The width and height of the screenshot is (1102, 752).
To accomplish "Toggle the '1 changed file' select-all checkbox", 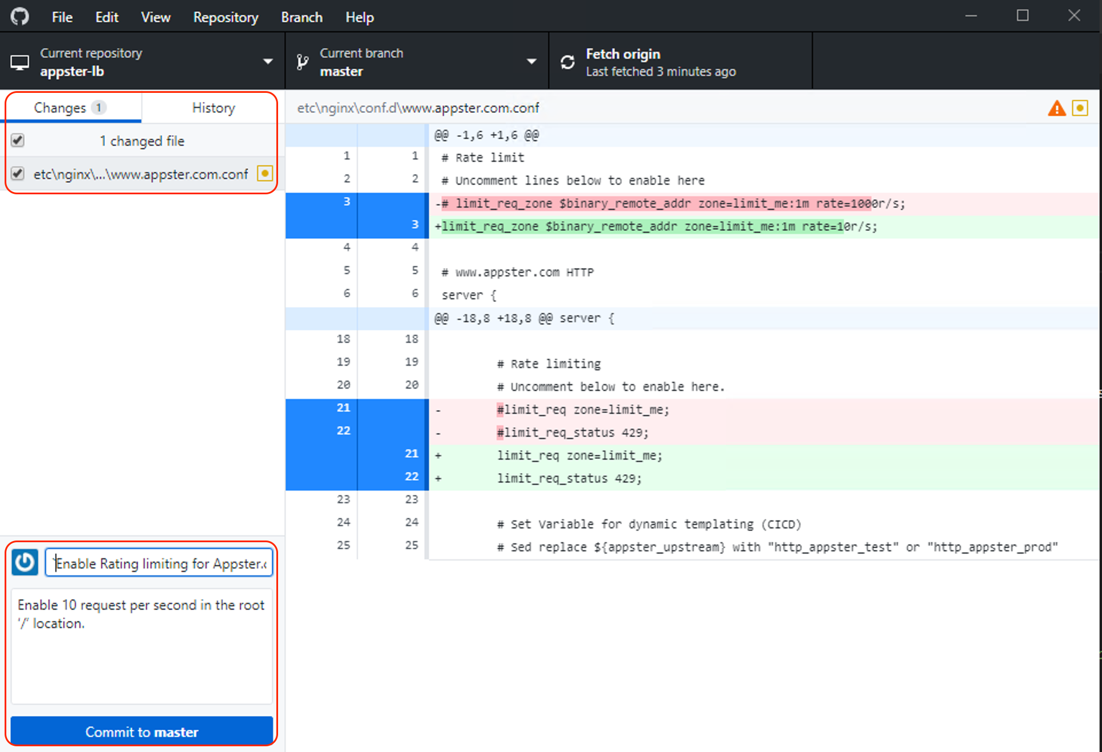I will pyautogui.click(x=18, y=140).
